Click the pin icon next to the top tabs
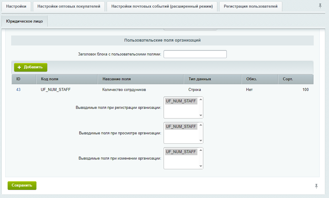 pos(320,6)
